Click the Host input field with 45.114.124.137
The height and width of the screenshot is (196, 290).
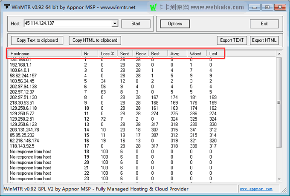tap(67, 24)
